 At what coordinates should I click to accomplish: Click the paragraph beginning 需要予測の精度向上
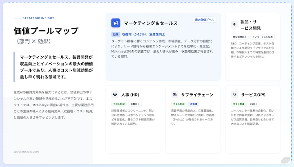193,117
